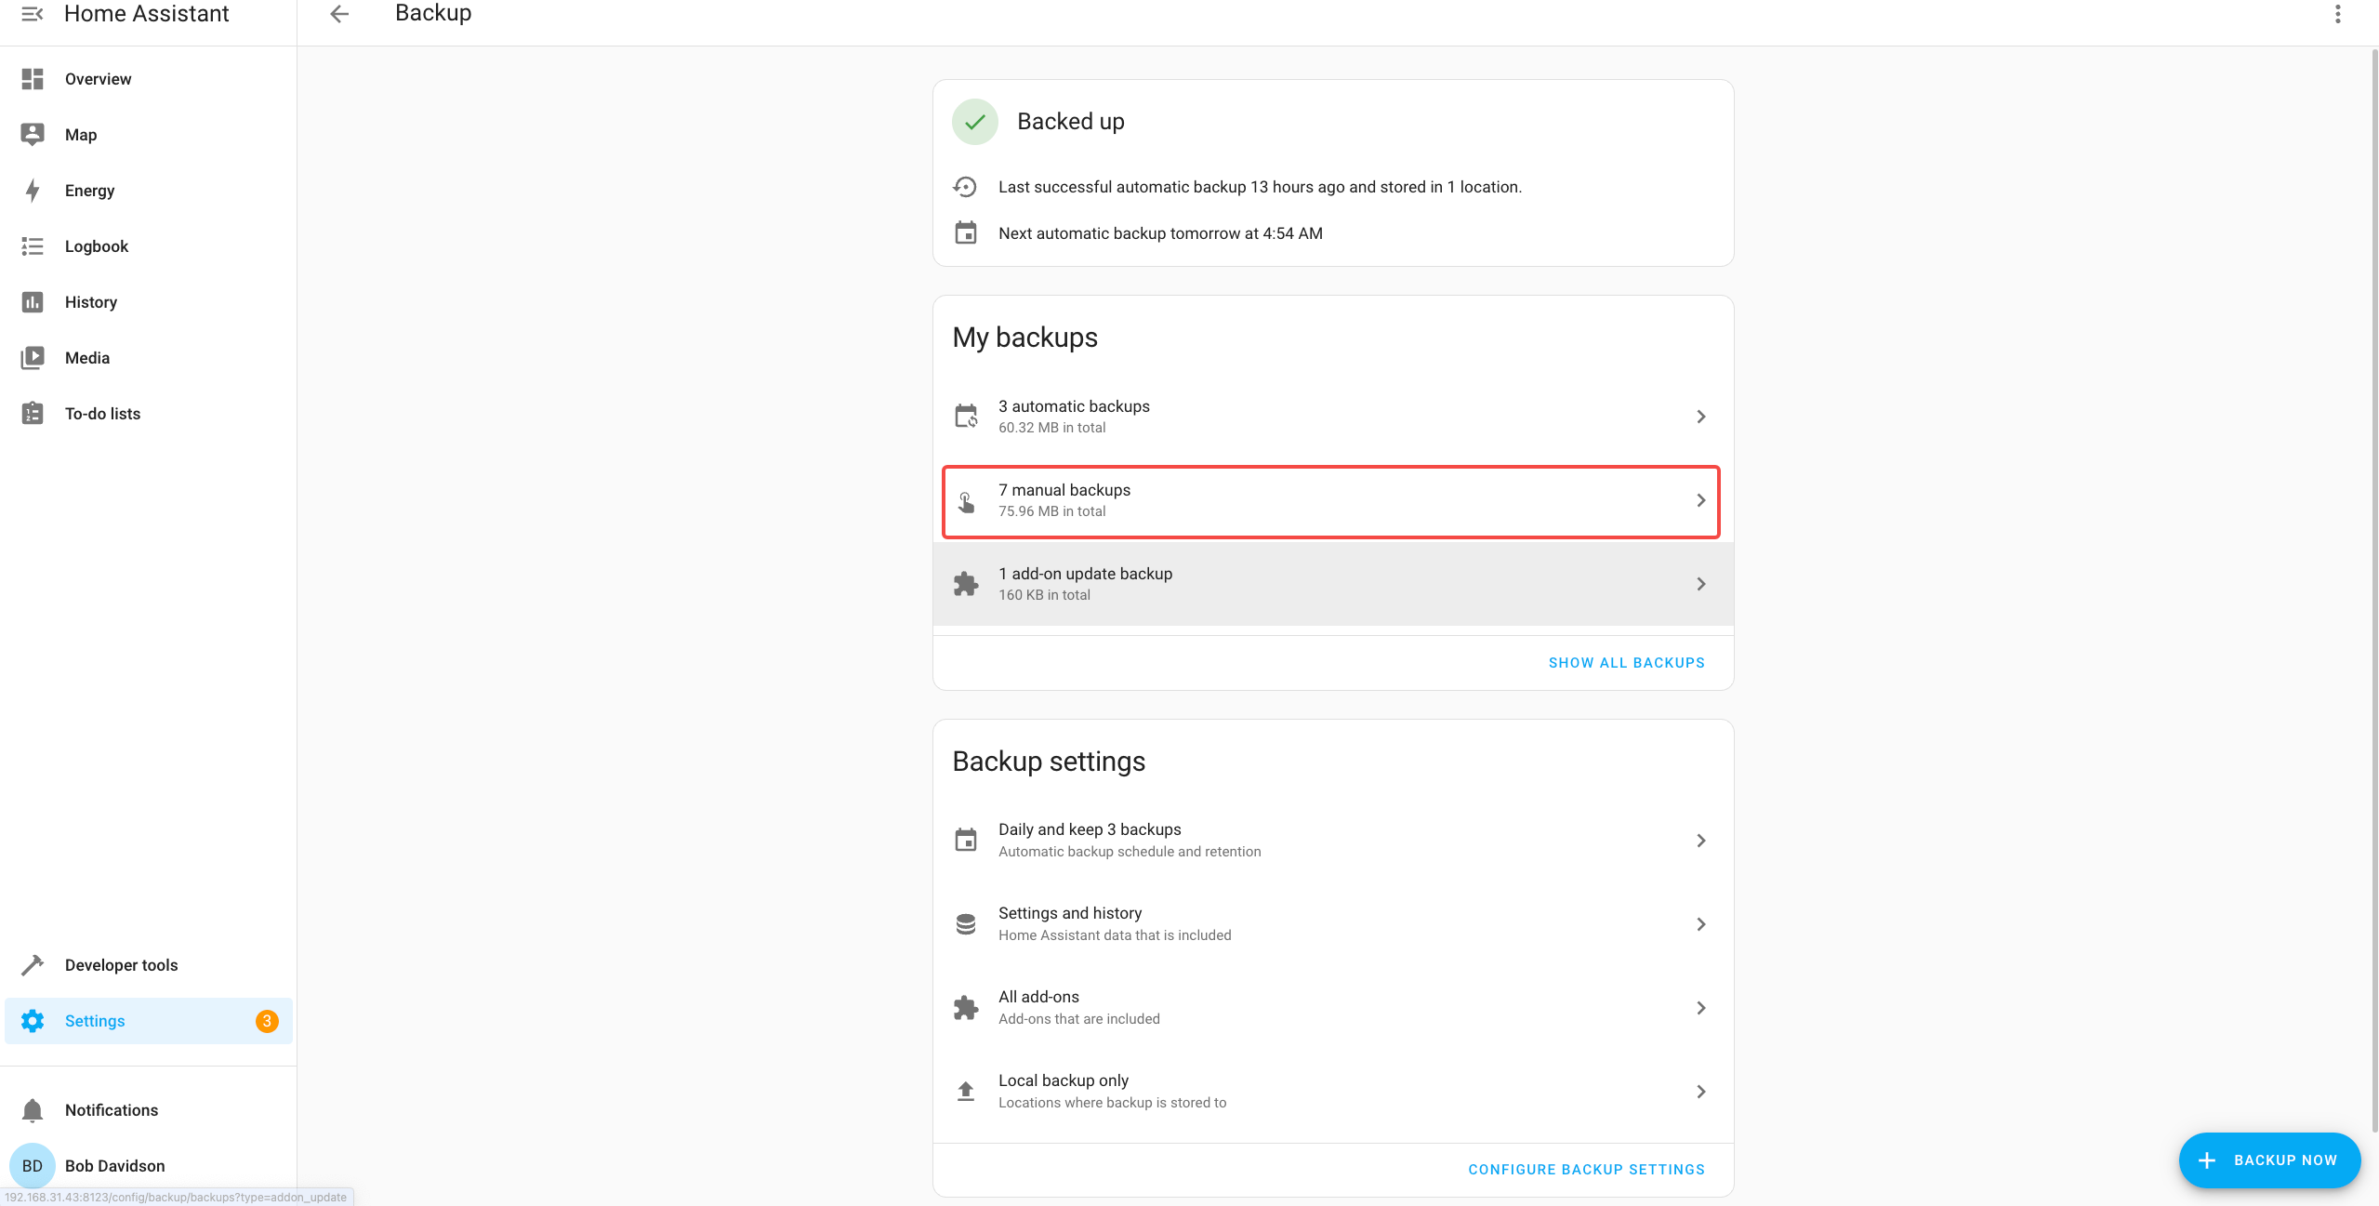Screen dimensions: 2379x1206
Task: Open the three-dot overflow menu
Action: (x=2337, y=14)
